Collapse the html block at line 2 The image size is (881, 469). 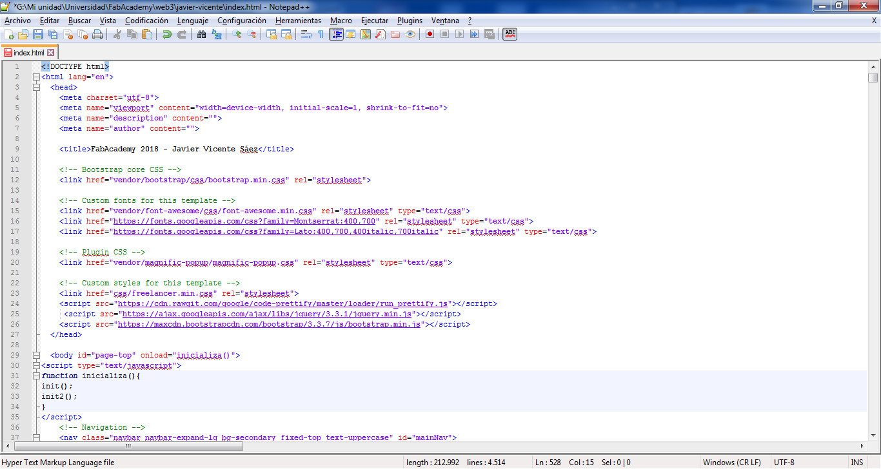[36, 77]
